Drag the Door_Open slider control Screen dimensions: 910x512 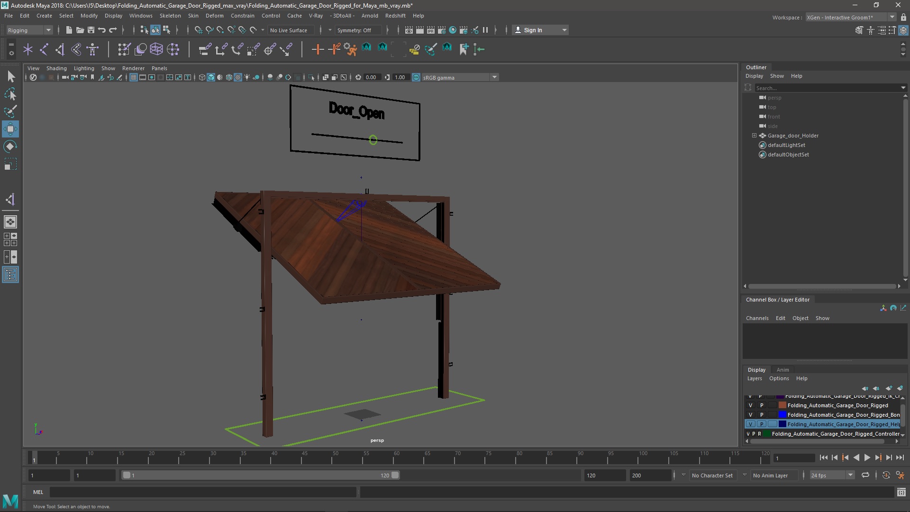373,139
